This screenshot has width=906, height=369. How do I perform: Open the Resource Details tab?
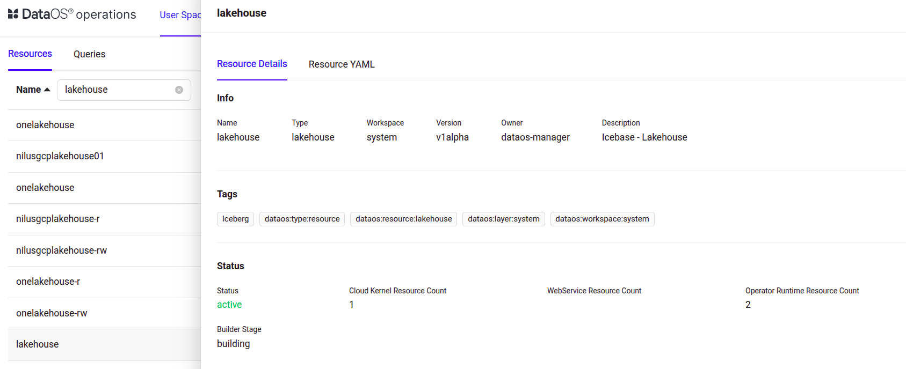252,64
